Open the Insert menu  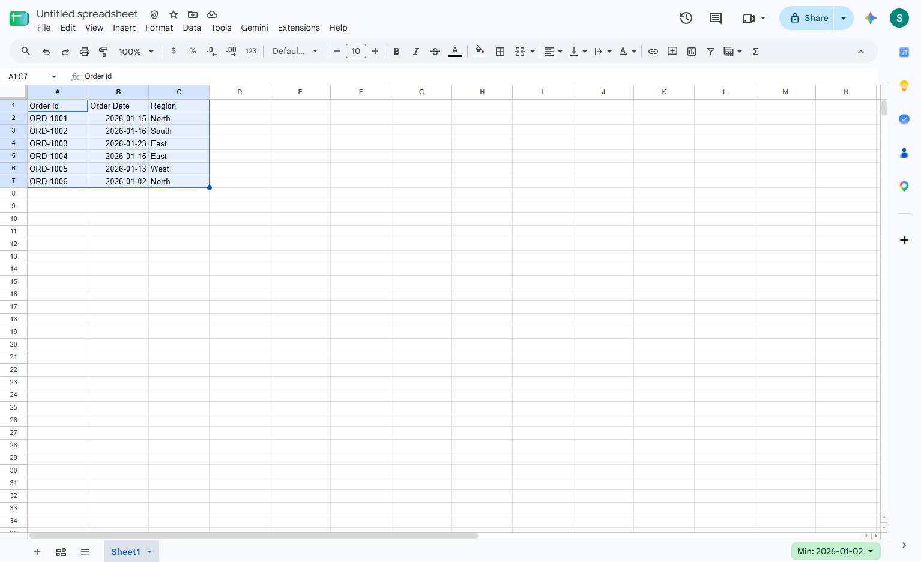124,28
